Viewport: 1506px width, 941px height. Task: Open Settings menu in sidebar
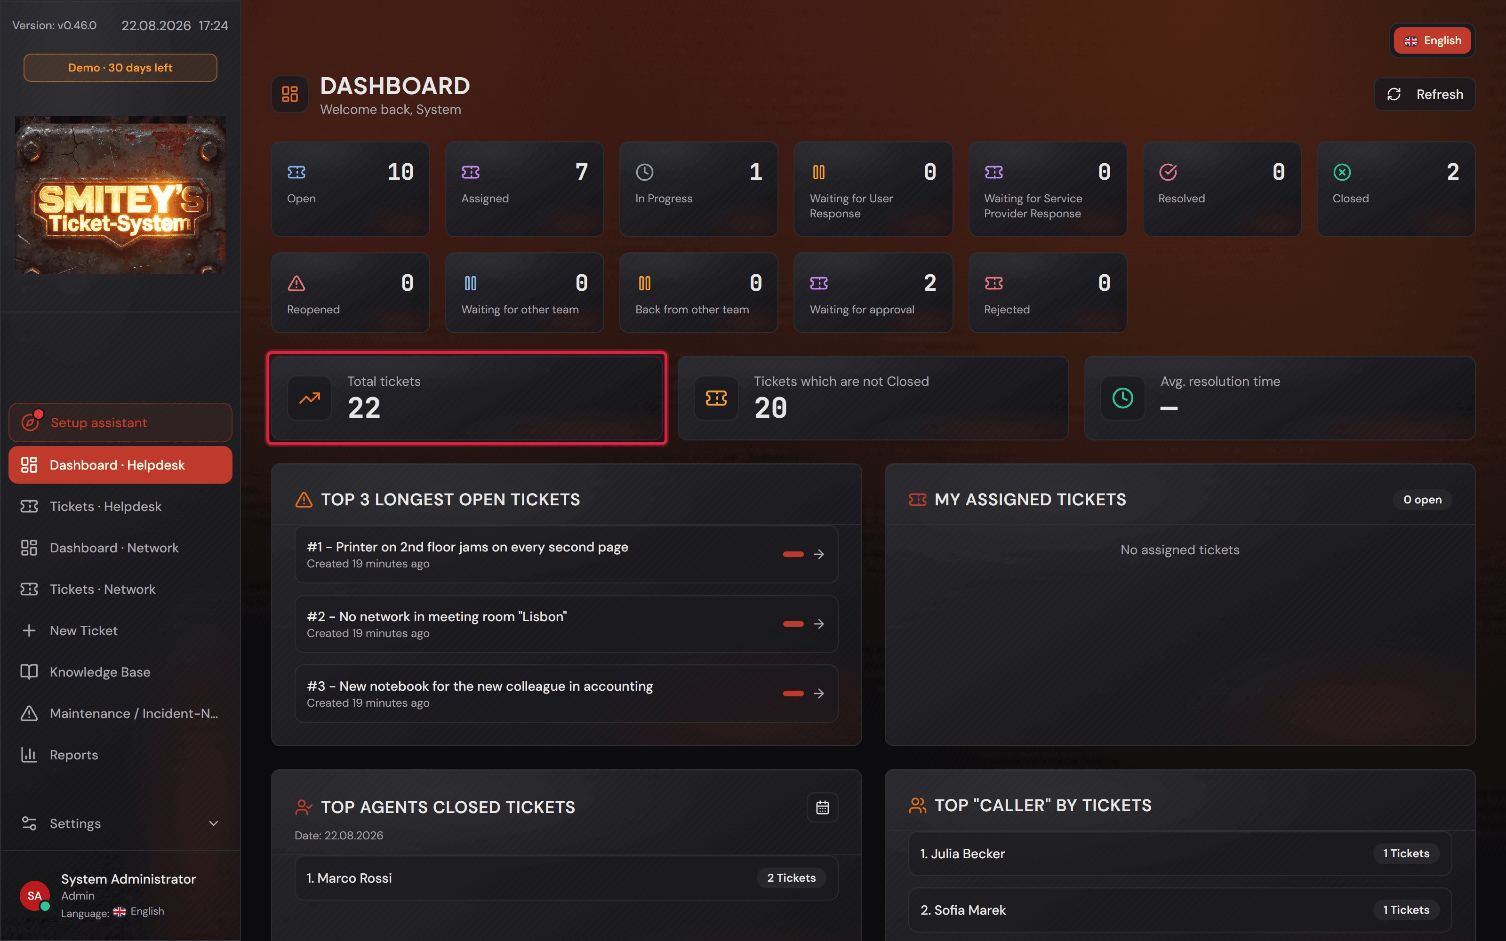pos(120,823)
